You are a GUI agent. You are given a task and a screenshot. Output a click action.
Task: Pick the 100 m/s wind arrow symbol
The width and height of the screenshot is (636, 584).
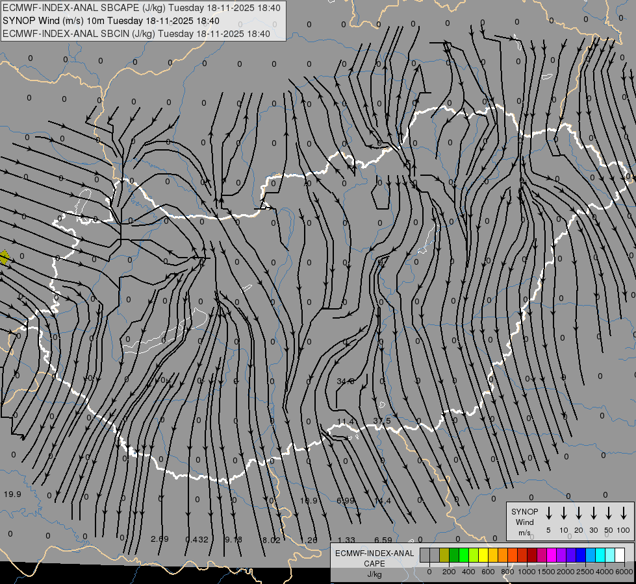coord(624,513)
